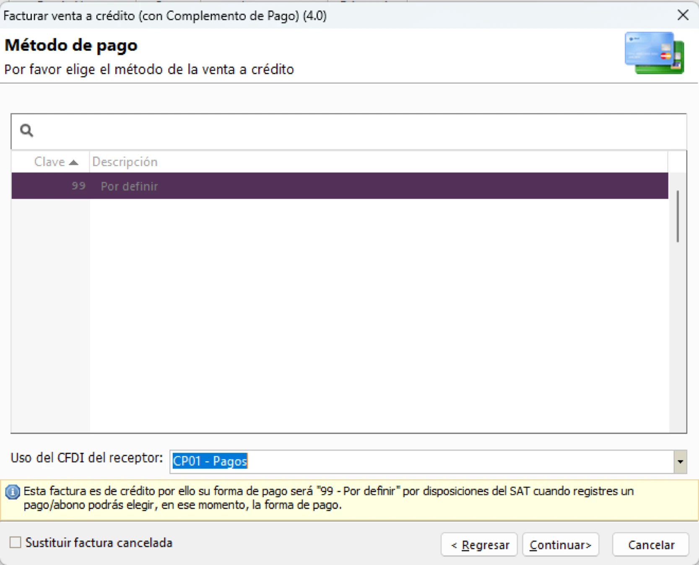
Task: Click the '99' key cell in list
Action: (78, 186)
